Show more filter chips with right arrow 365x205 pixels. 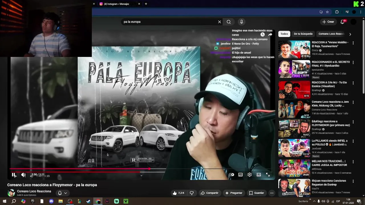click(350, 34)
